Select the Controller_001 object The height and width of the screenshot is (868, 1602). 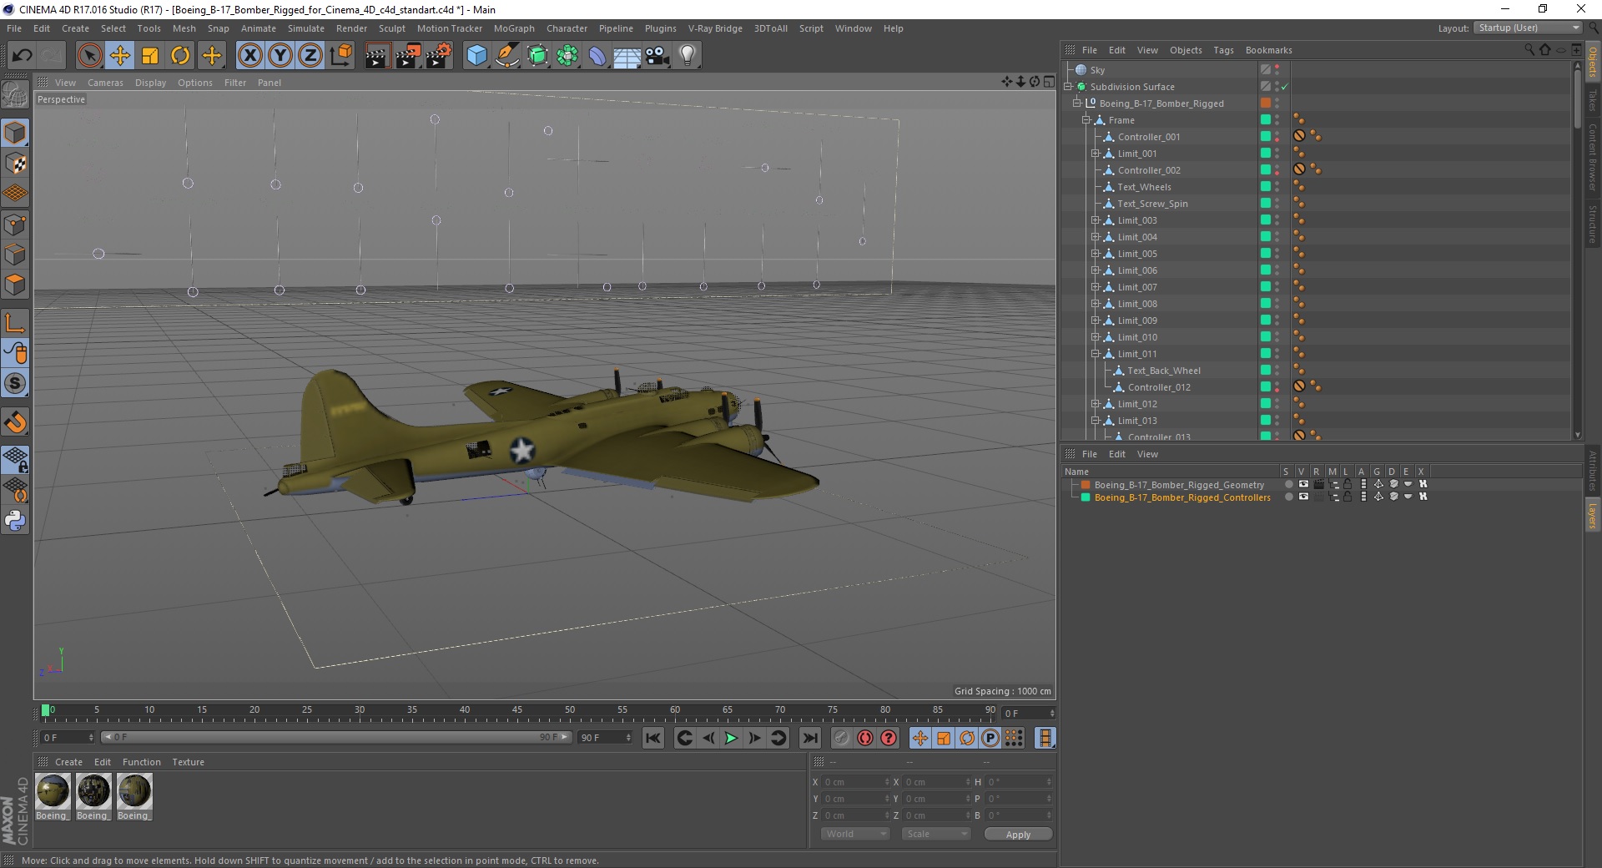[1149, 137]
